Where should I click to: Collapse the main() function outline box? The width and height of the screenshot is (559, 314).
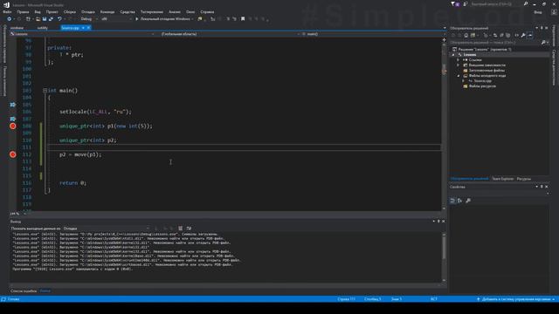click(x=45, y=91)
